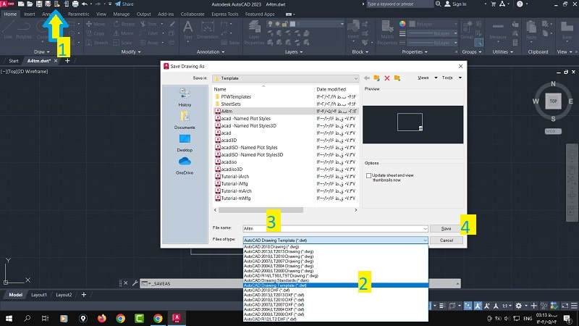Enable Update sheet and view thumbnails now

[368, 175]
